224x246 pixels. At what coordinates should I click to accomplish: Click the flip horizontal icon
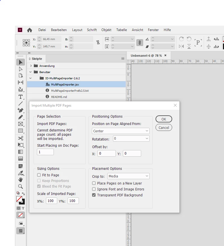[x=181, y=46]
